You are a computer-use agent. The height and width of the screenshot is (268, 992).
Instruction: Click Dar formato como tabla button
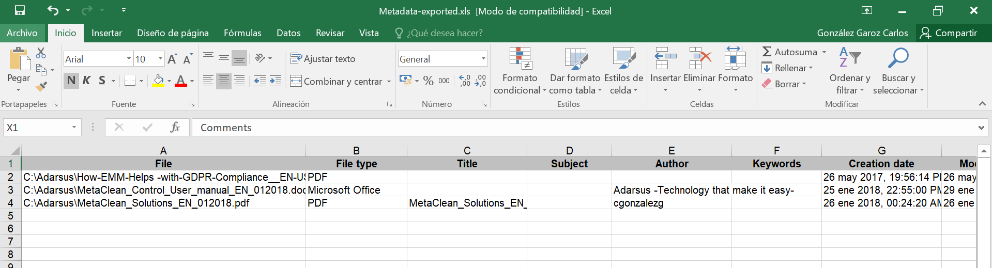(x=575, y=71)
